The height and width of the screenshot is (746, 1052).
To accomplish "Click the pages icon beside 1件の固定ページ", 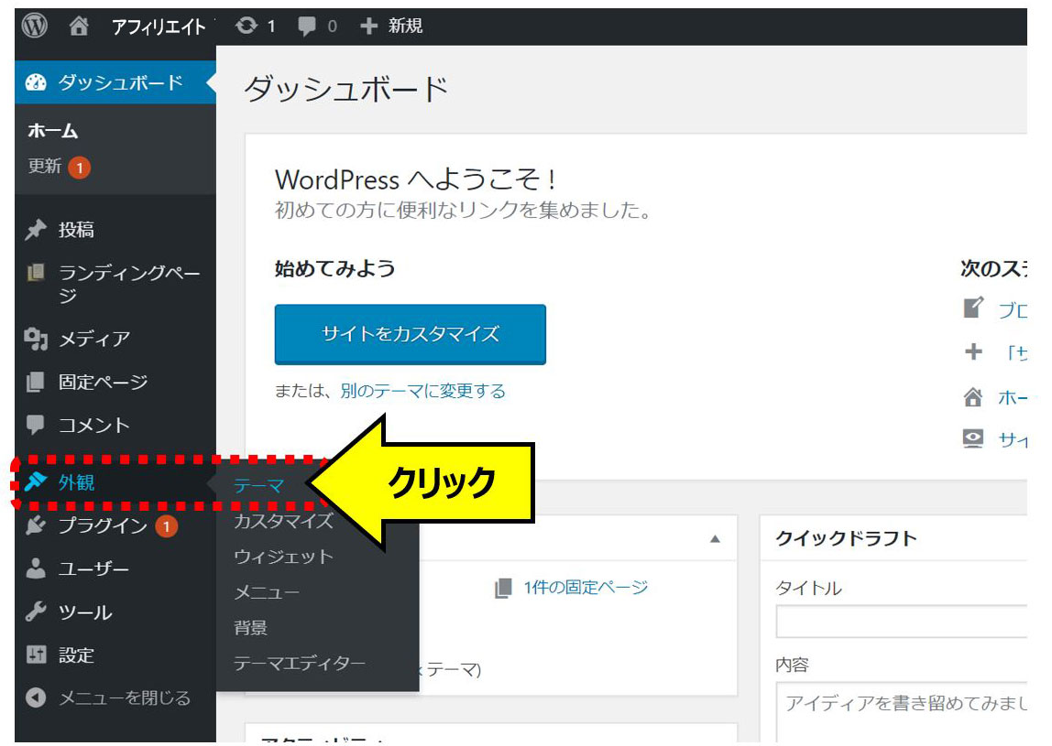I will click(503, 588).
